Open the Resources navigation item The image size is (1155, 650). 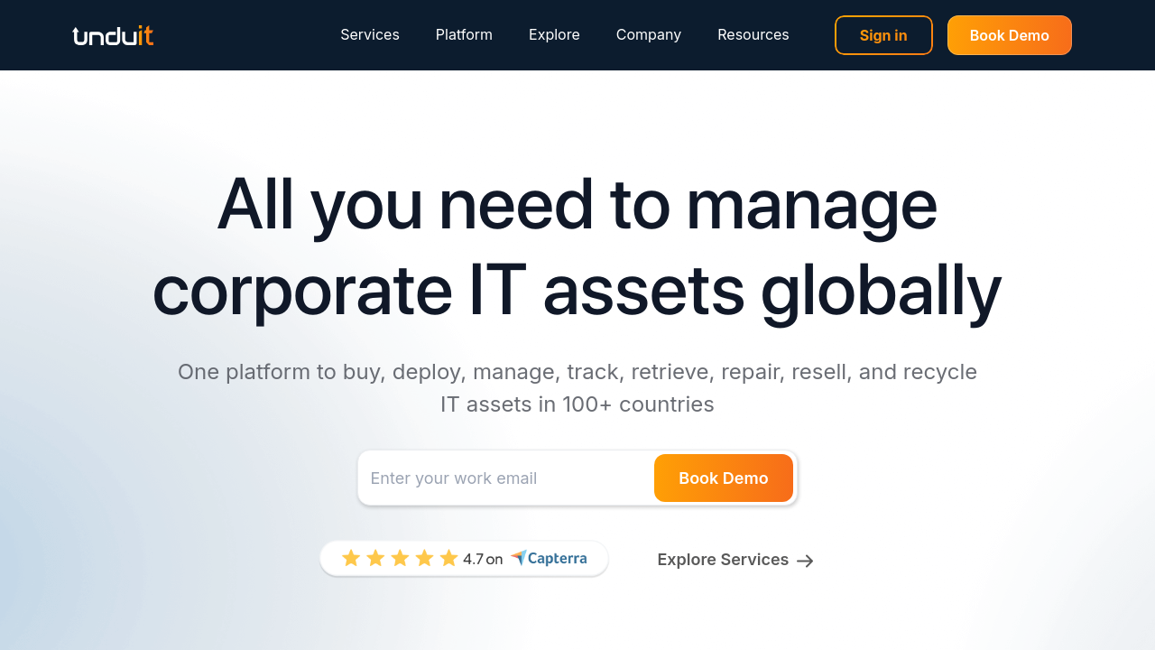pos(753,35)
